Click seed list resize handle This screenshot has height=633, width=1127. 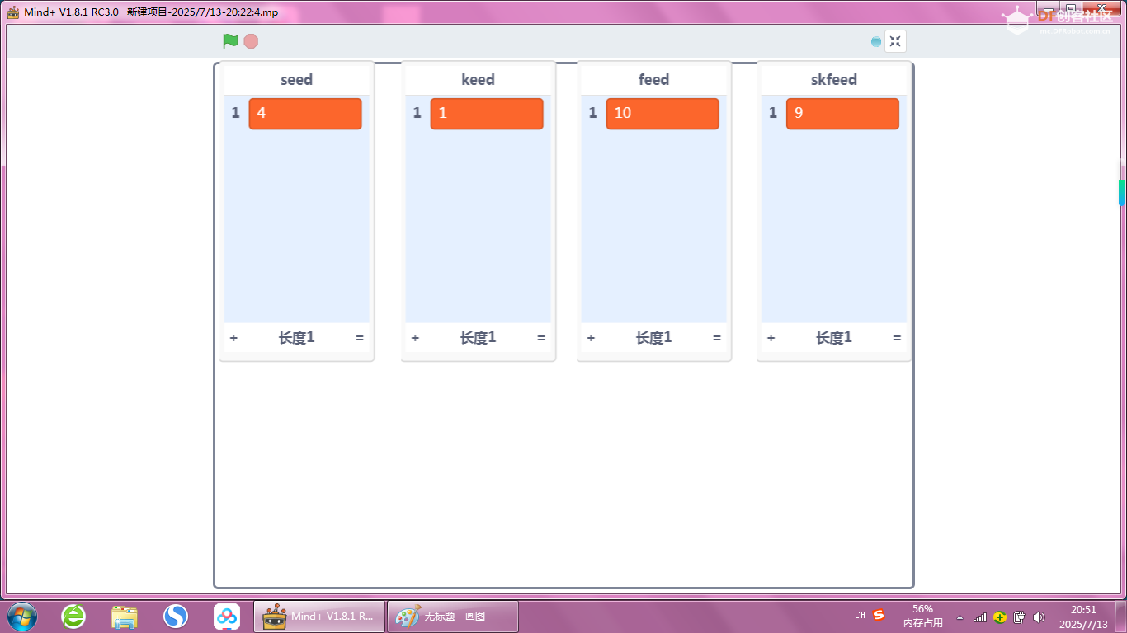[360, 338]
